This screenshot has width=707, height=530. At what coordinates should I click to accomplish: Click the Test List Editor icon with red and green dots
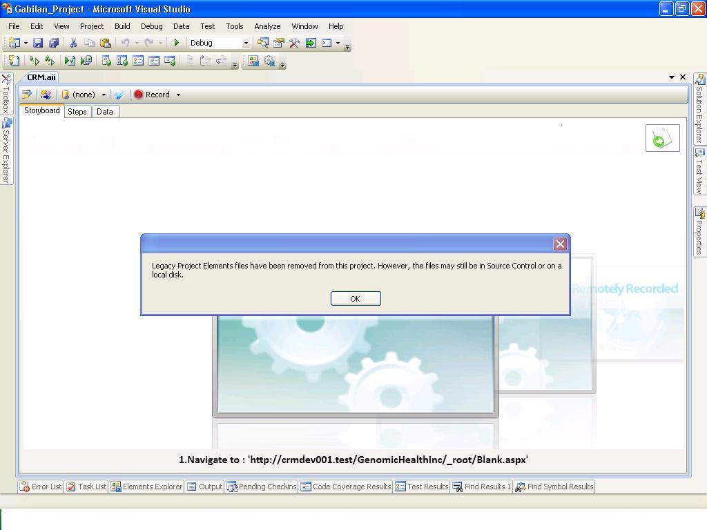[x=138, y=61]
